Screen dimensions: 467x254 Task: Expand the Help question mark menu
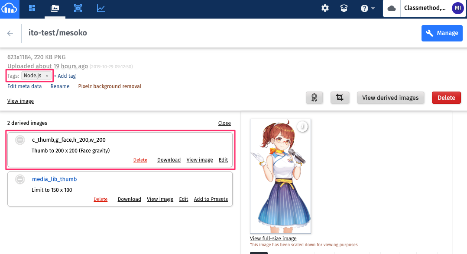click(368, 8)
